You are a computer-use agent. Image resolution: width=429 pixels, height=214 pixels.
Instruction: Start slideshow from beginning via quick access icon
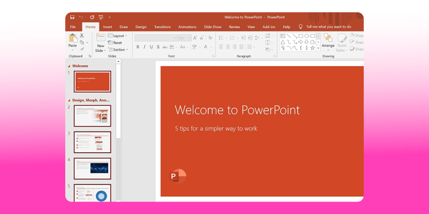click(101, 17)
